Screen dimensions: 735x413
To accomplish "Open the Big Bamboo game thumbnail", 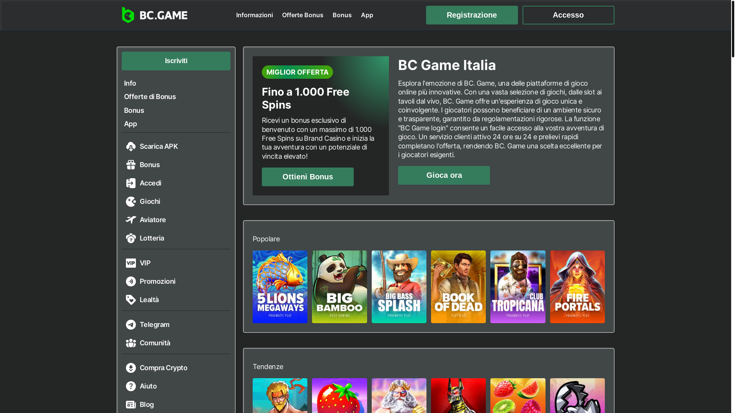I will [340, 287].
